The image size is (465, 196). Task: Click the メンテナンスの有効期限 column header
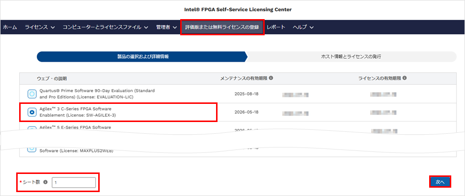tap(244, 79)
